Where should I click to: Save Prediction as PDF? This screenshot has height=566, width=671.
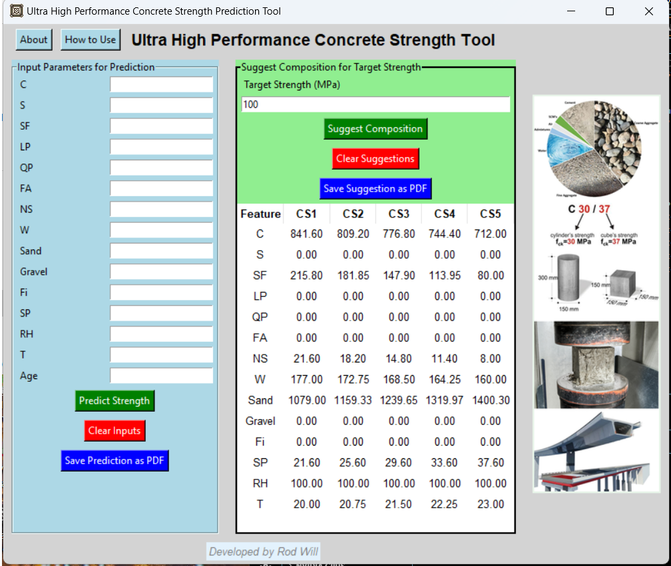point(114,461)
